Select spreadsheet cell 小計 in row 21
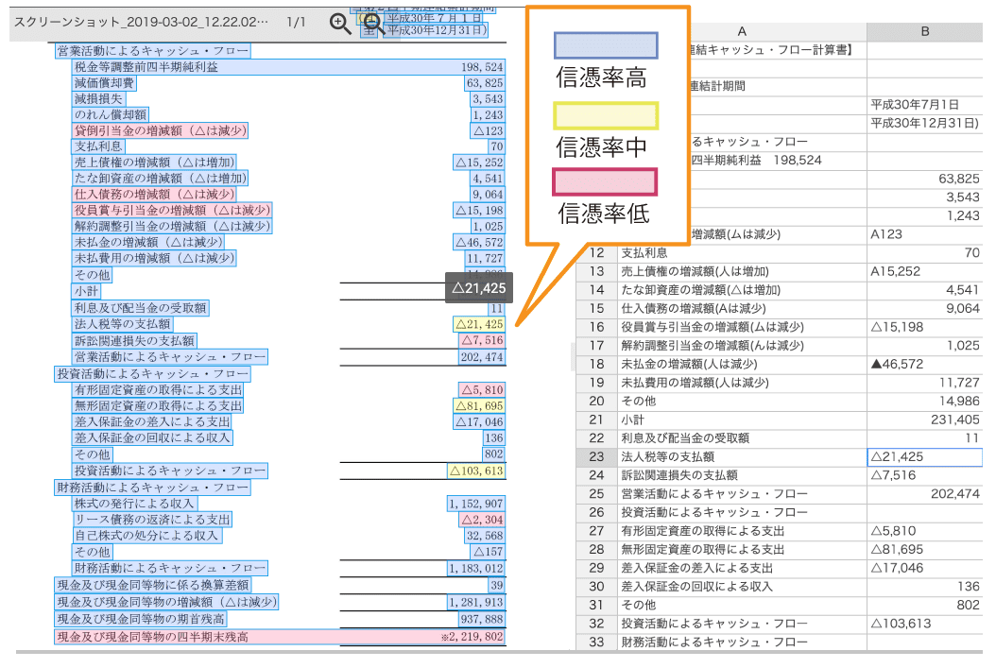The image size is (996, 668). pyautogui.click(x=742, y=420)
